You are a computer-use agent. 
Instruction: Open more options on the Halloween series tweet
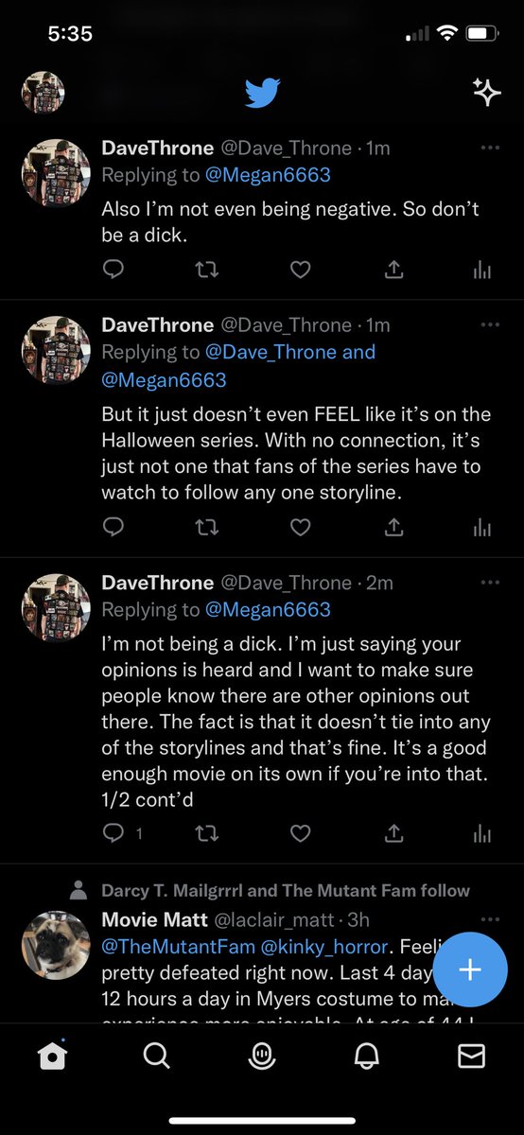(x=489, y=325)
